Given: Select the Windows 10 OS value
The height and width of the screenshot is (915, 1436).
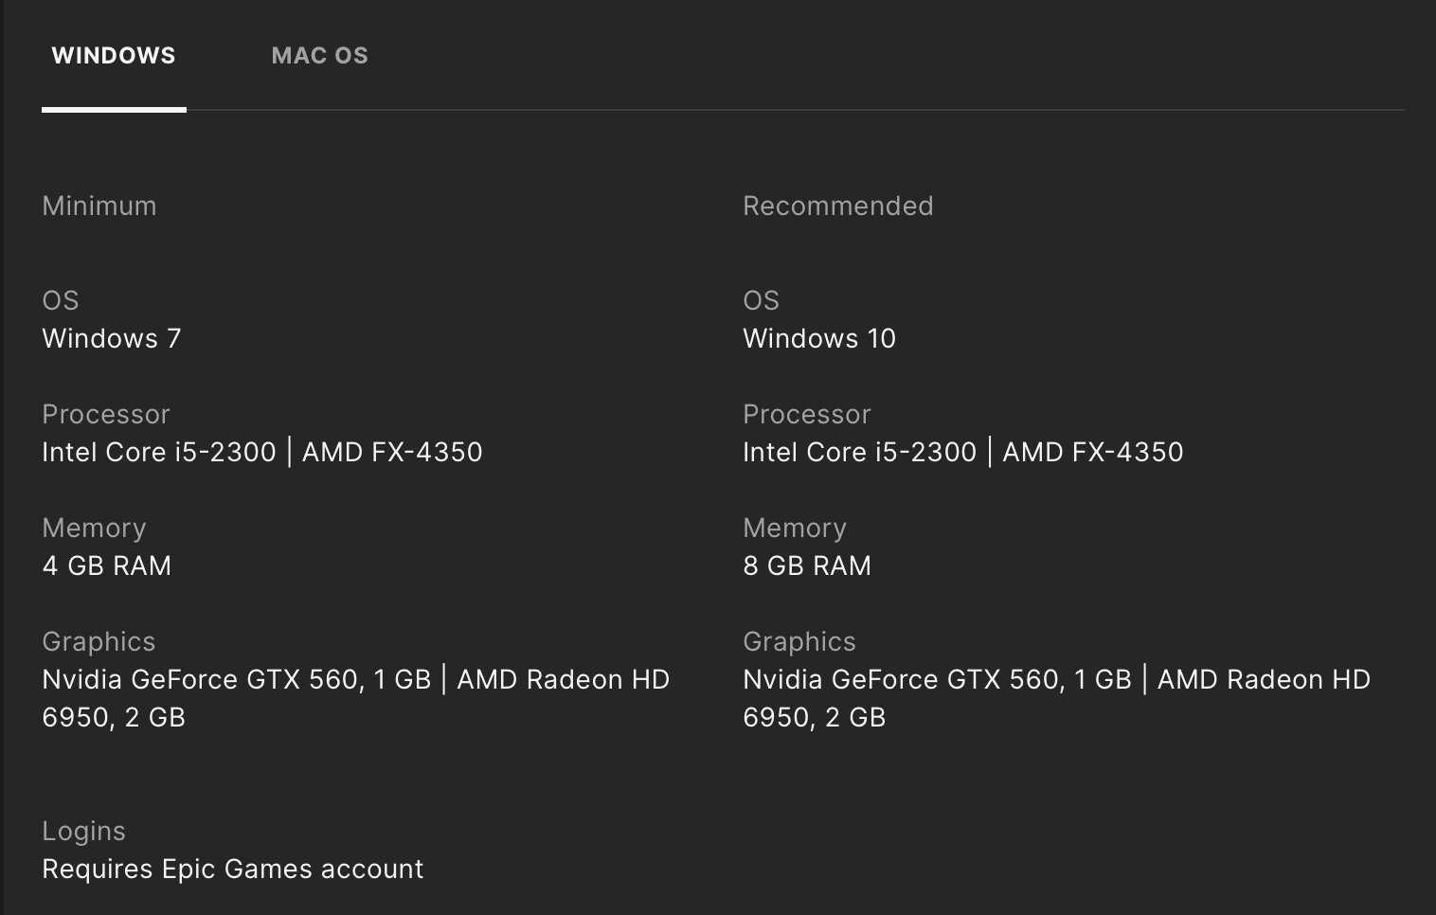Looking at the screenshot, I should coord(819,339).
